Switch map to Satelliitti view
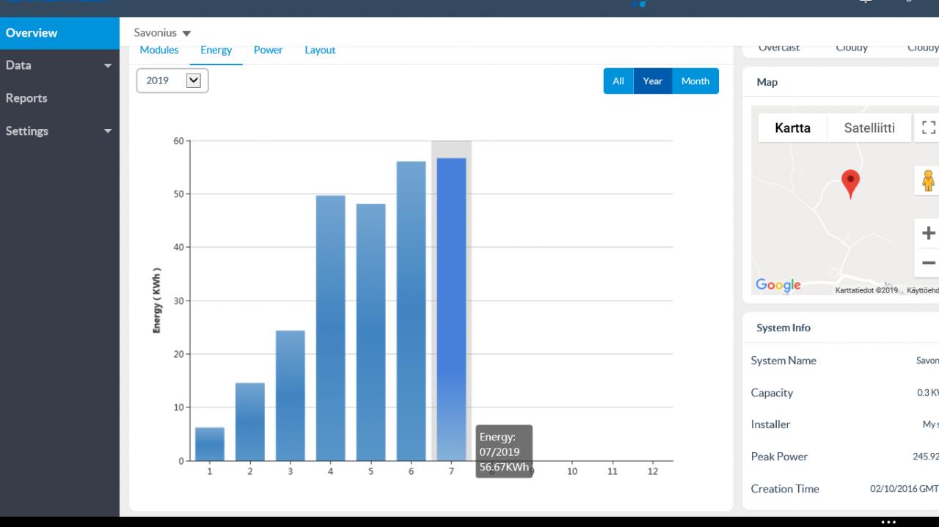Viewport: 939px width, 527px height. (869, 128)
